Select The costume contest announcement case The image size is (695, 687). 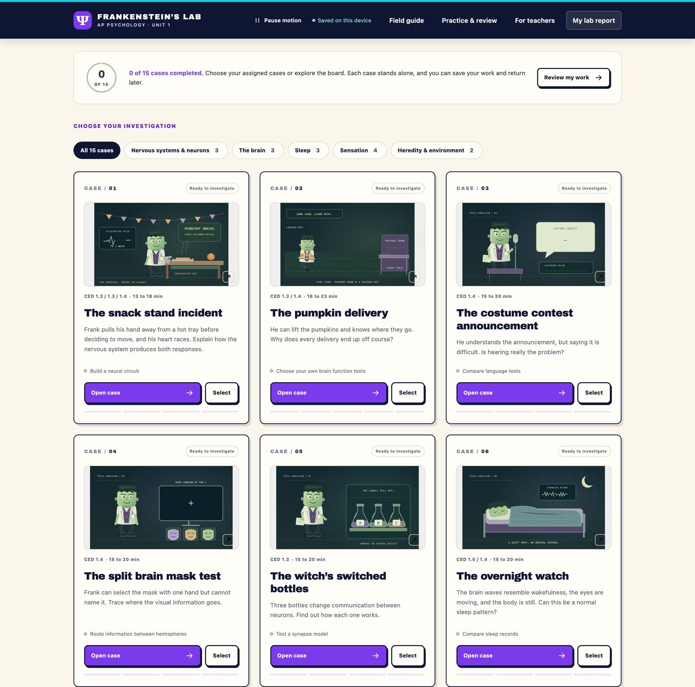pyautogui.click(x=593, y=393)
